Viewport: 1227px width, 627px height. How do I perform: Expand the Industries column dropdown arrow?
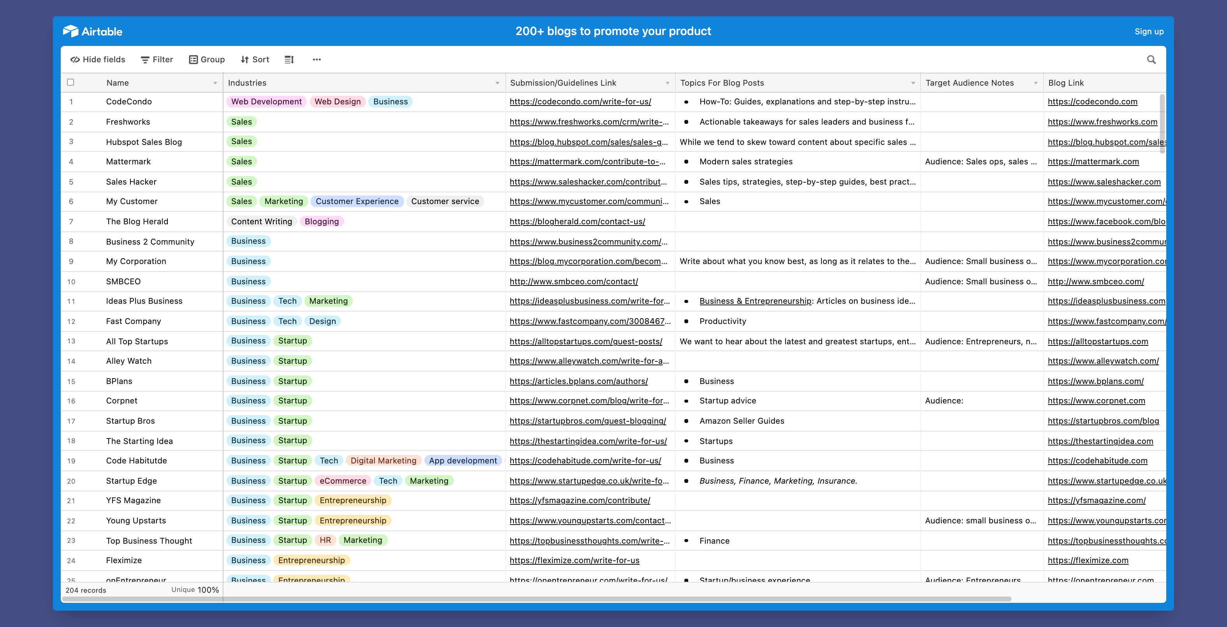497,83
